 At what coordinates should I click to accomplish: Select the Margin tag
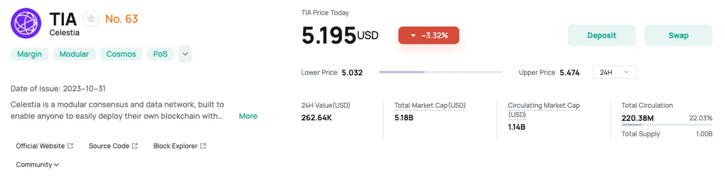tap(29, 54)
